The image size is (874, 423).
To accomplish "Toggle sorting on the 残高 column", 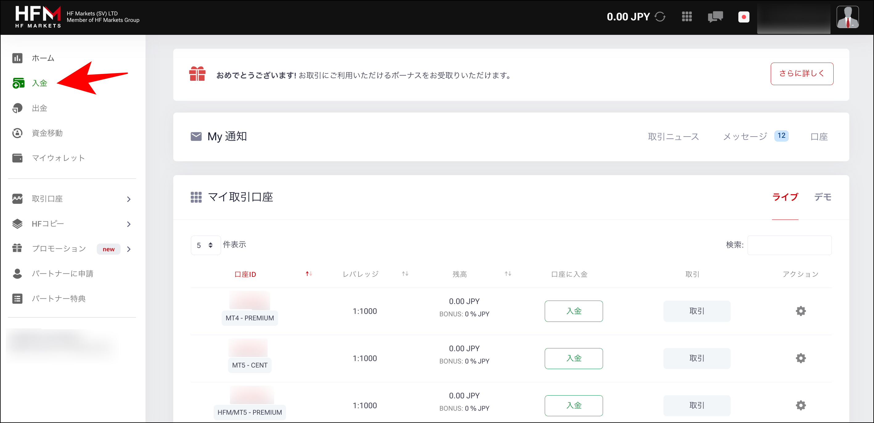I will pyautogui.click(x=507, y=274).
